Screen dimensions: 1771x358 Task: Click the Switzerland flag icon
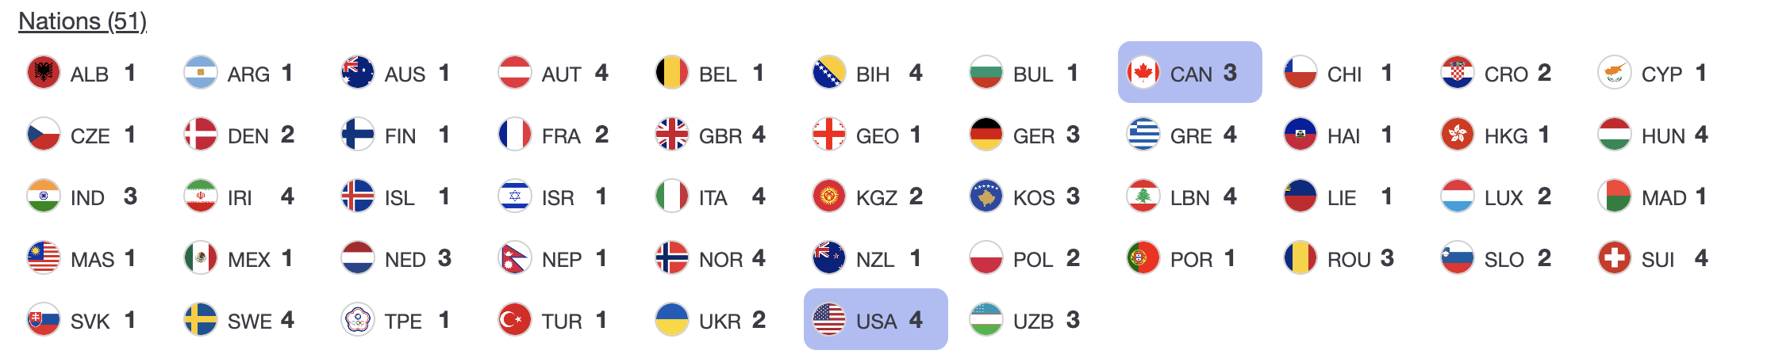pyautogui.click(x=1615, y=258)
